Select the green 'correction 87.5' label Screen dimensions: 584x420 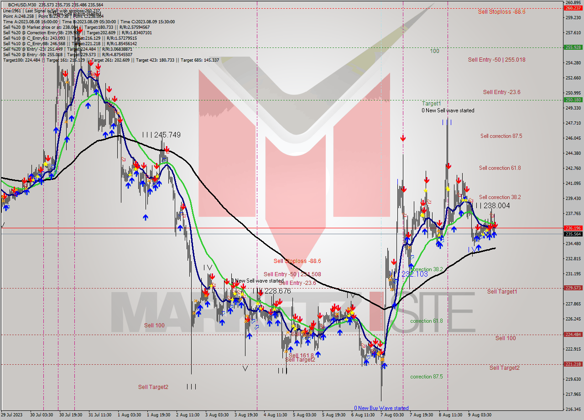click(426, 377)
